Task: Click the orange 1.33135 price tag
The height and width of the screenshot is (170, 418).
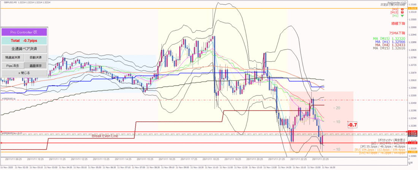Action: point(412,9)
